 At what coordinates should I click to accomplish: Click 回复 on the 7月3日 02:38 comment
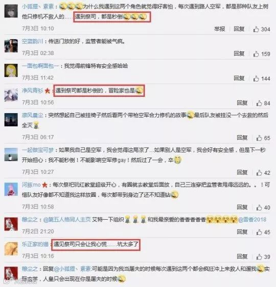click(239, 54)
